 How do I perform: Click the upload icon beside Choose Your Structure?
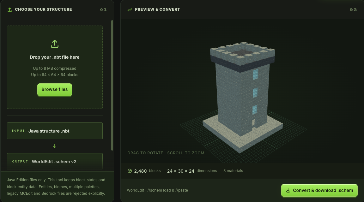[9, 9]
